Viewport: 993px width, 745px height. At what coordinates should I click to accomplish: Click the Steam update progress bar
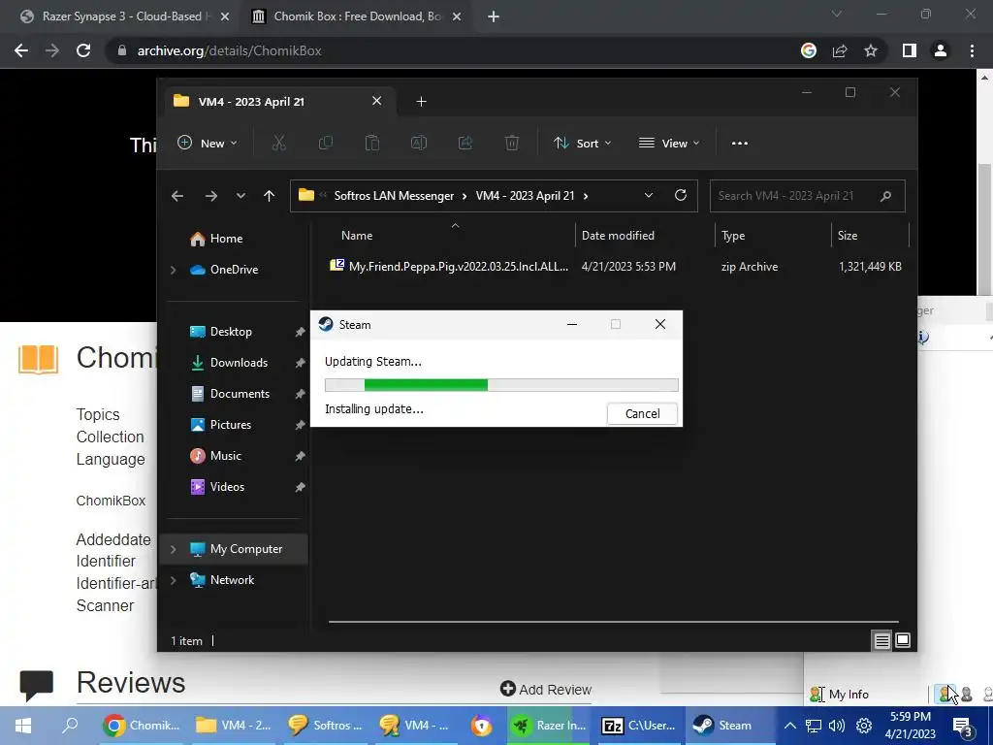(x=501, y=384)
